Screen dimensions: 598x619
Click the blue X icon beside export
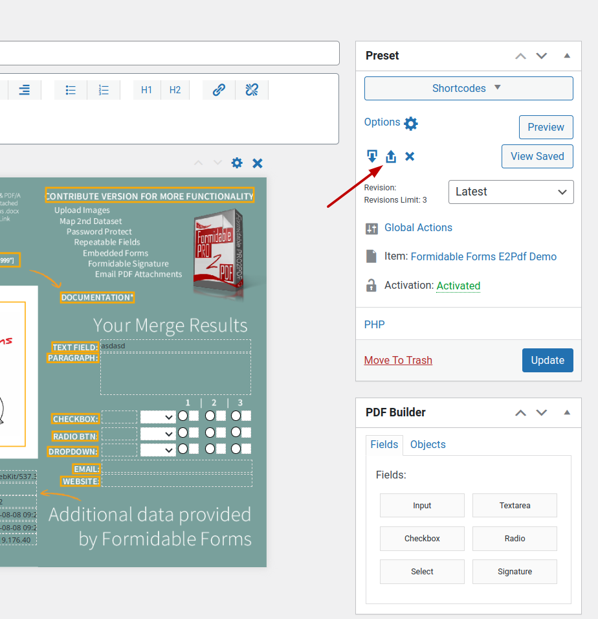[x=410, y=156]
